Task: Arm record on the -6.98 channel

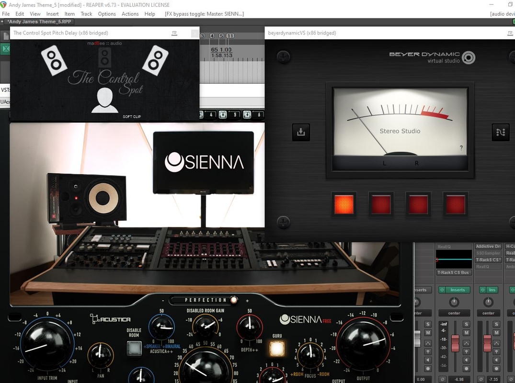Action: coord(467,369)
